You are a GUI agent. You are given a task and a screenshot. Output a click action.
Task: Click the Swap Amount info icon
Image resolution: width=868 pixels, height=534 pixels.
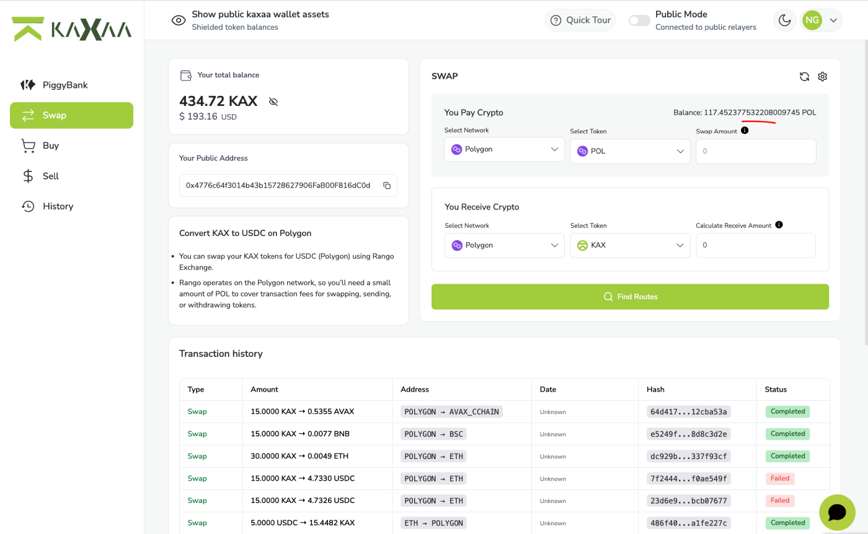(745, 131)
